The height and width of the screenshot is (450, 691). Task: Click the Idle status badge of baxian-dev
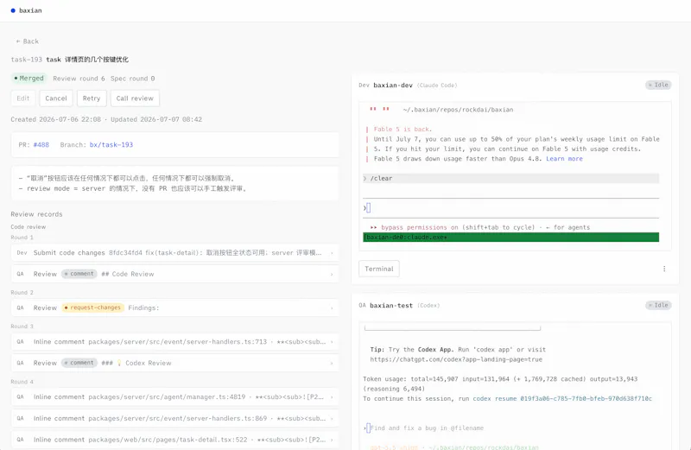pos(658,85)
